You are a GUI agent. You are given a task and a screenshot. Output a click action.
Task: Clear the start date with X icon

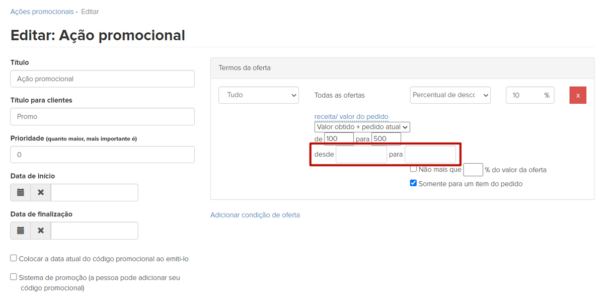(x=41, y=192)
